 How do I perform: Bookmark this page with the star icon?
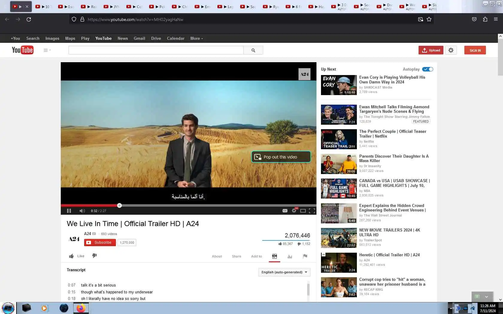pos(429,19)
